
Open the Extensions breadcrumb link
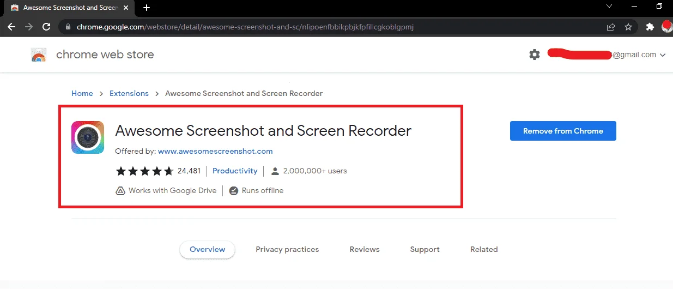[x=129, y=94]
